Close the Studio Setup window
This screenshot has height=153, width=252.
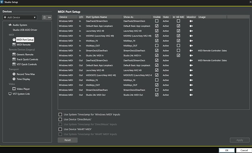click(x=251, y=2)
